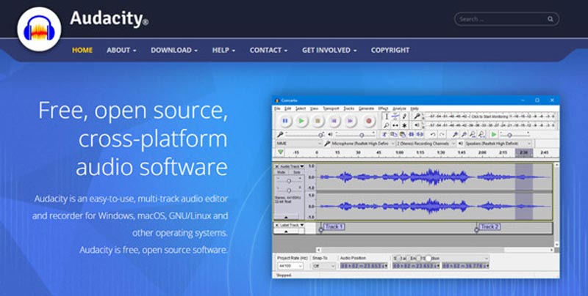Open the Snap-To dropdown
The image size is (588, 296).
(x=324, y=266)
